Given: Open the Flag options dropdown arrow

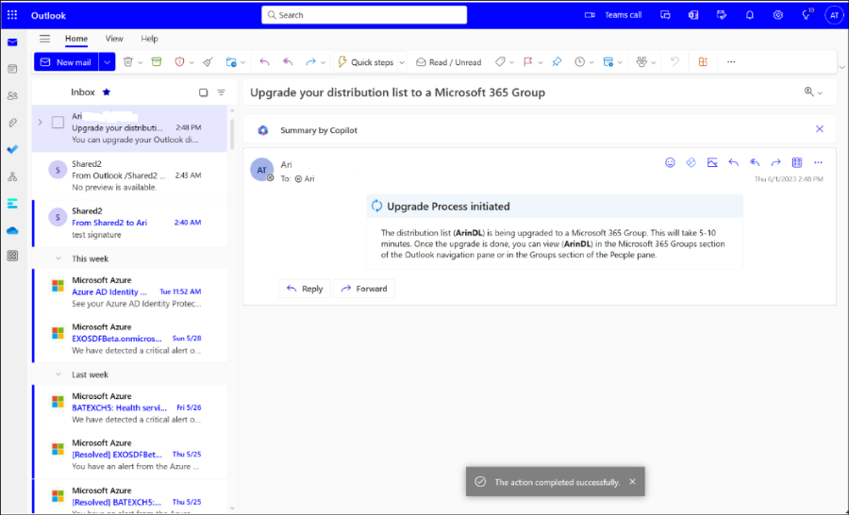Looking at the screenshot, I should point(541,63).
